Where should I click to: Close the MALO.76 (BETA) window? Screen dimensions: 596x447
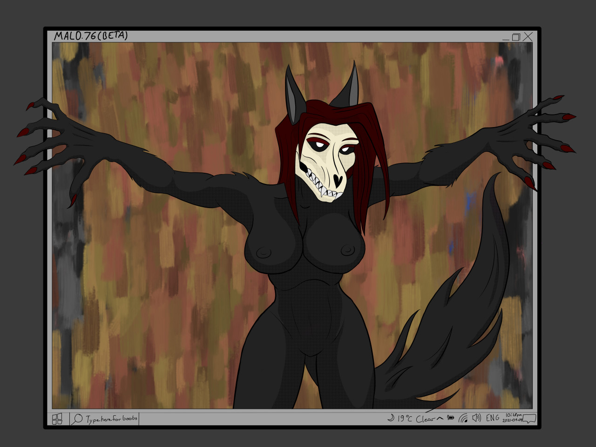pos(528,37)
